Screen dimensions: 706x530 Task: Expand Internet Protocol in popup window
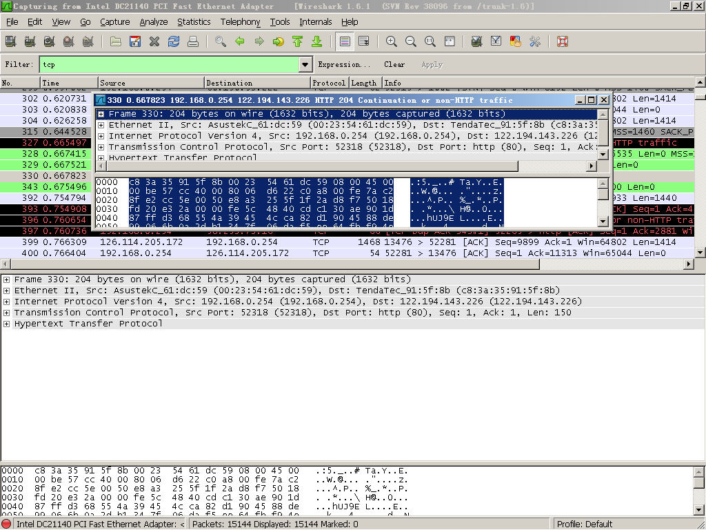[x=101, y=136]
